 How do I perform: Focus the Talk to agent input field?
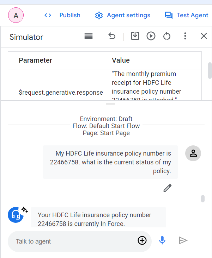click(80, 241)
